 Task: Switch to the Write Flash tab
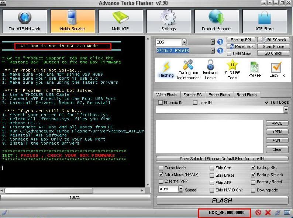pyautogui.click(x=166, y=95)
